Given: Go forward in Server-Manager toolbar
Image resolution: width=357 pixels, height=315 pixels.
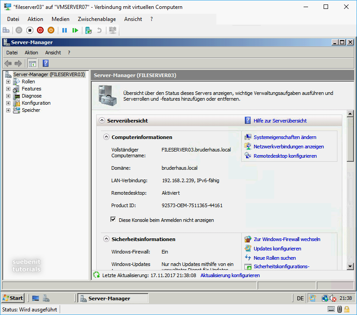Looking at the screenshot, I should [18, 63].
